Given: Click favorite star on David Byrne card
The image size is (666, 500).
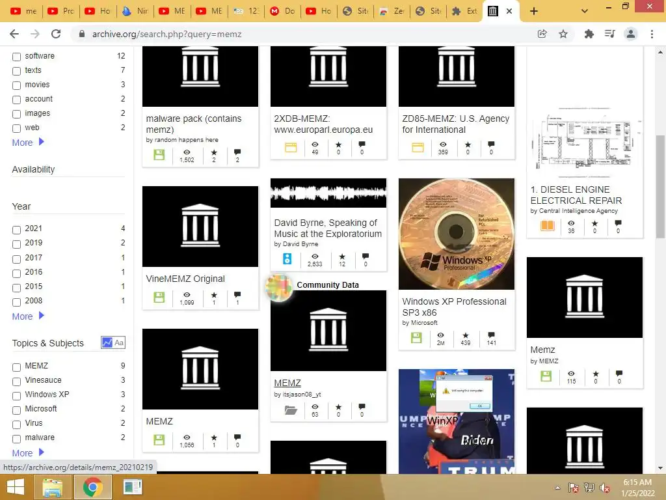Looking at the screenshot, I should pos(342,257).
